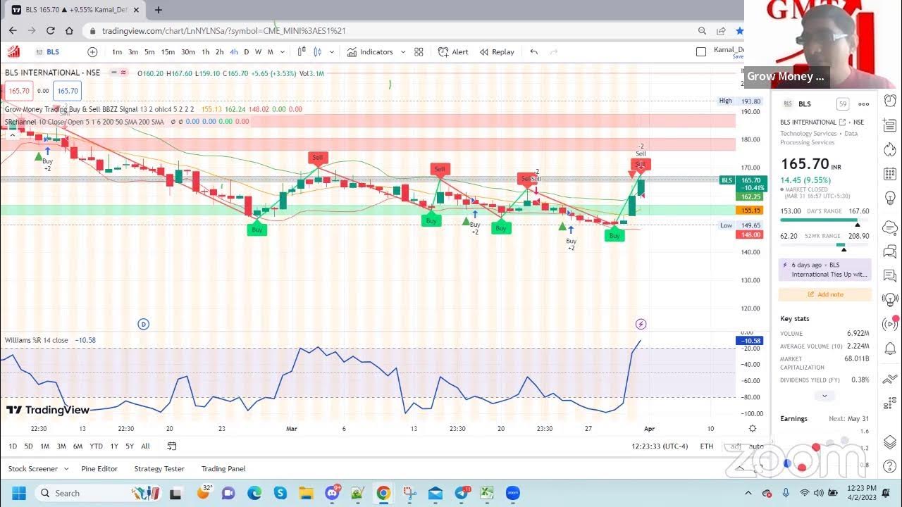This screenshot has height=507, width=902.
Task: Click the lightning event marker on timeline
Action: tap(641, 324)
